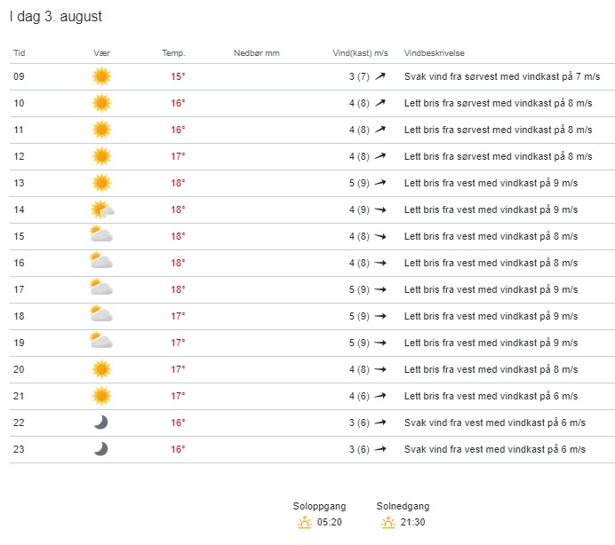
Task: Click the 'Nedbør mm' column header
Action: [256, 53]
